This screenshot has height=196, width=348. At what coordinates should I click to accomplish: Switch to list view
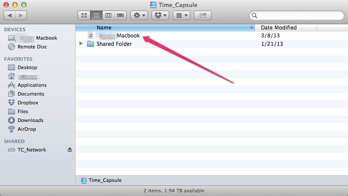96,15
